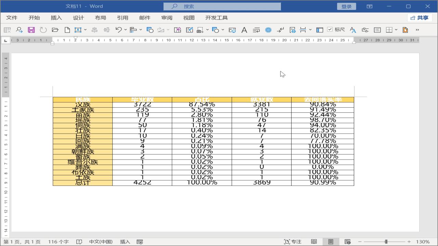Viewport: 438px width, 246px height.
Task: Click the Undo arrow icon
Action: (x=118, y=30)
